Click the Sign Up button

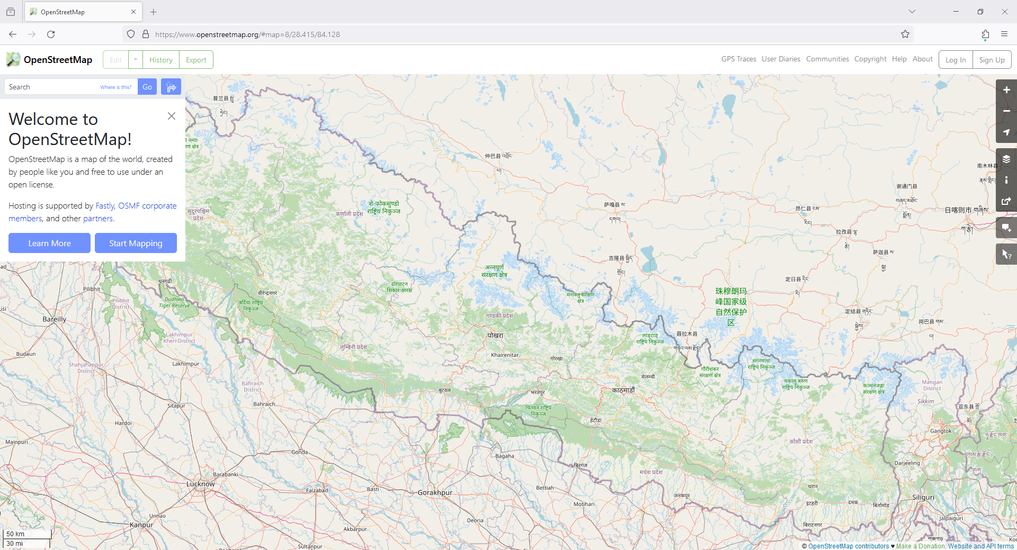coord(992,60)
